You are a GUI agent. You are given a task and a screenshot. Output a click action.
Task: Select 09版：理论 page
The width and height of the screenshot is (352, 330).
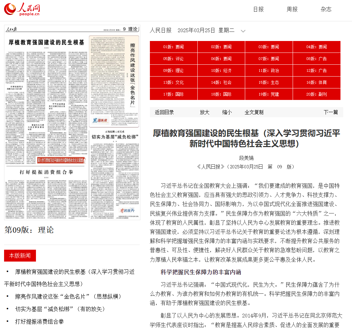coord(174,71)
